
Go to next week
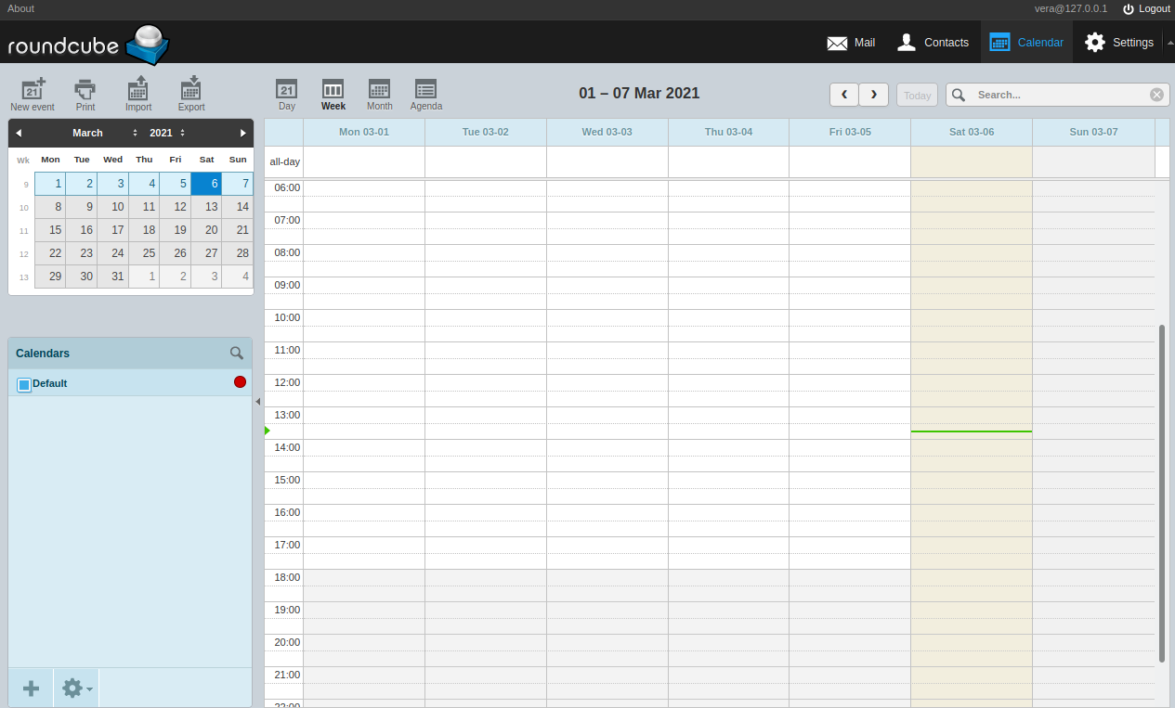[874, 95]
